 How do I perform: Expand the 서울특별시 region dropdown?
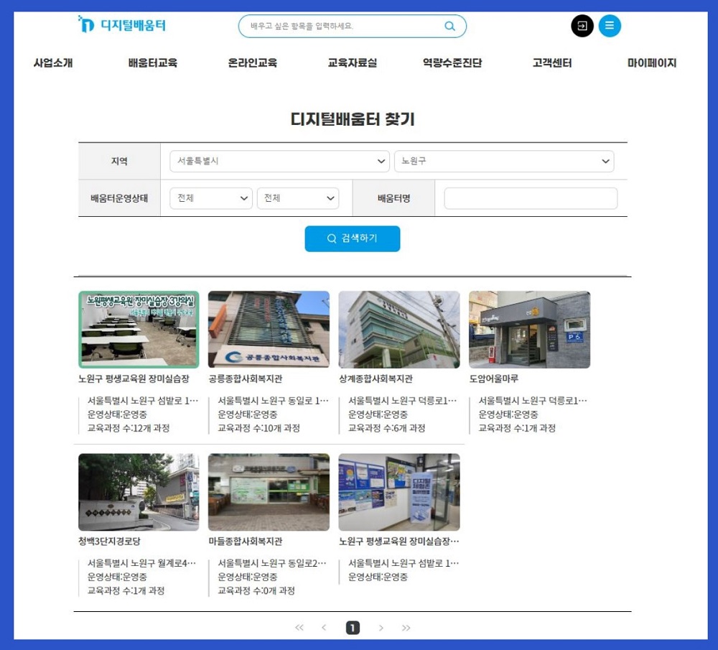(x=280, y=162)
